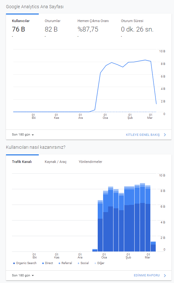Toggle the Referral legend item
Viewport: 174px width, 283px height.
click(x=65, y=263)
